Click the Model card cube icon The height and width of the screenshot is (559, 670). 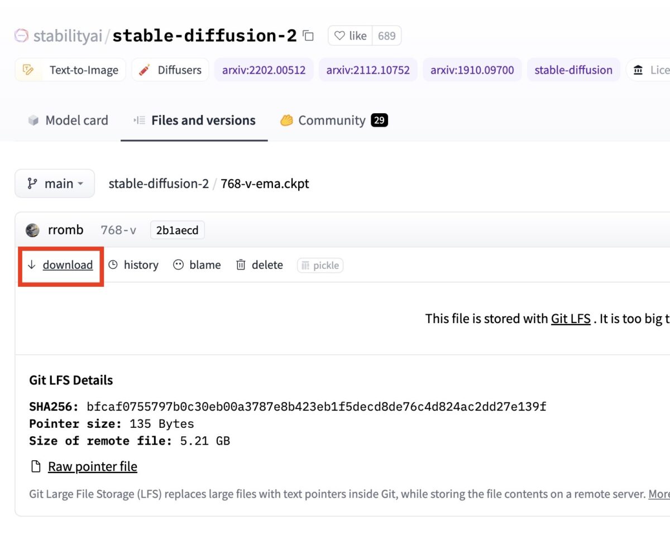pos(33,121)
